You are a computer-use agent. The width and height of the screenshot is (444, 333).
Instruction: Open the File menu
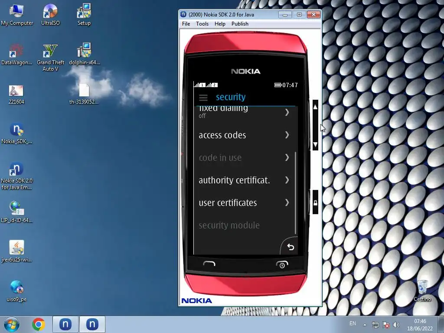tap(186, 24)
